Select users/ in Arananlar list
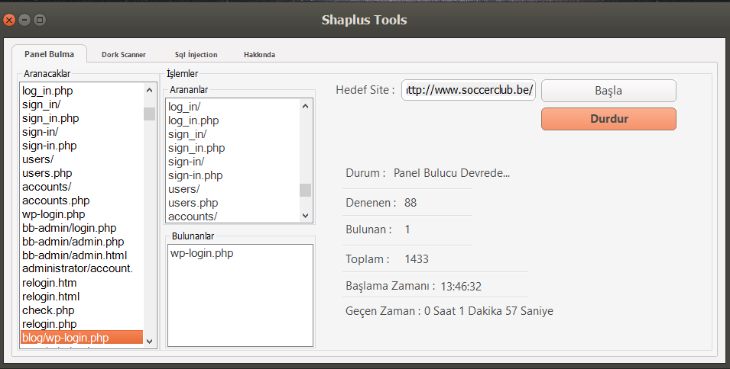 tap(233, 189)
